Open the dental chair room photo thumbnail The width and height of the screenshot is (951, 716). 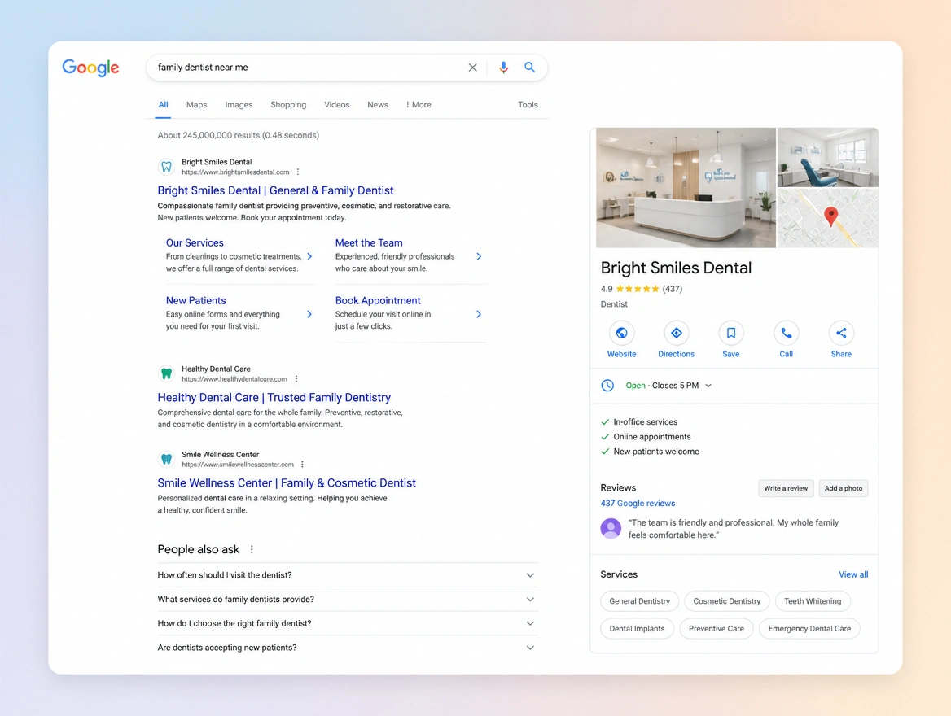coord(828,158)
